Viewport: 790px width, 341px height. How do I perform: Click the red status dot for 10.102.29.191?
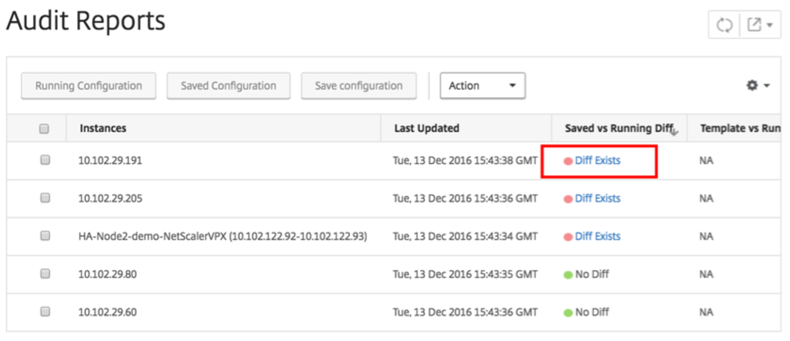pos(567,161)
